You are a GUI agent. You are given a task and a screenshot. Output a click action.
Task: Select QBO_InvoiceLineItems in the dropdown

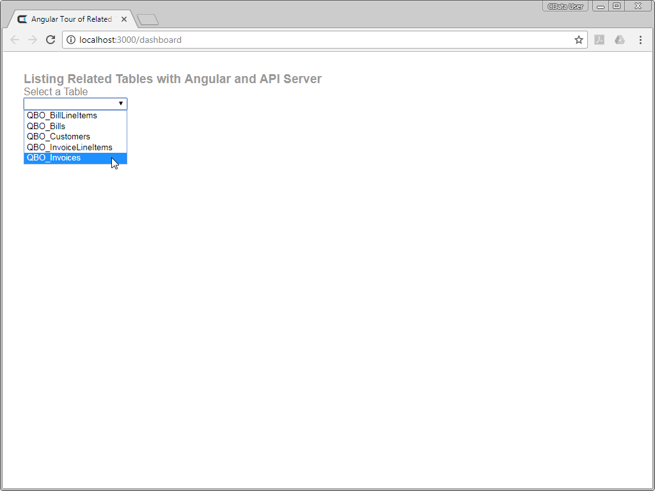(x=69, y=147)
